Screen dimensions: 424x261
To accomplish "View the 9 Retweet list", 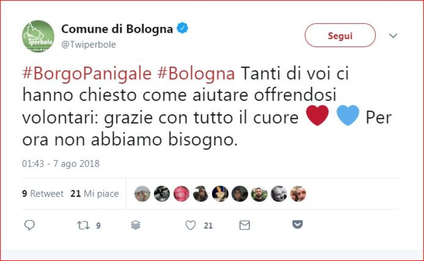I will [x=43, y=194].
